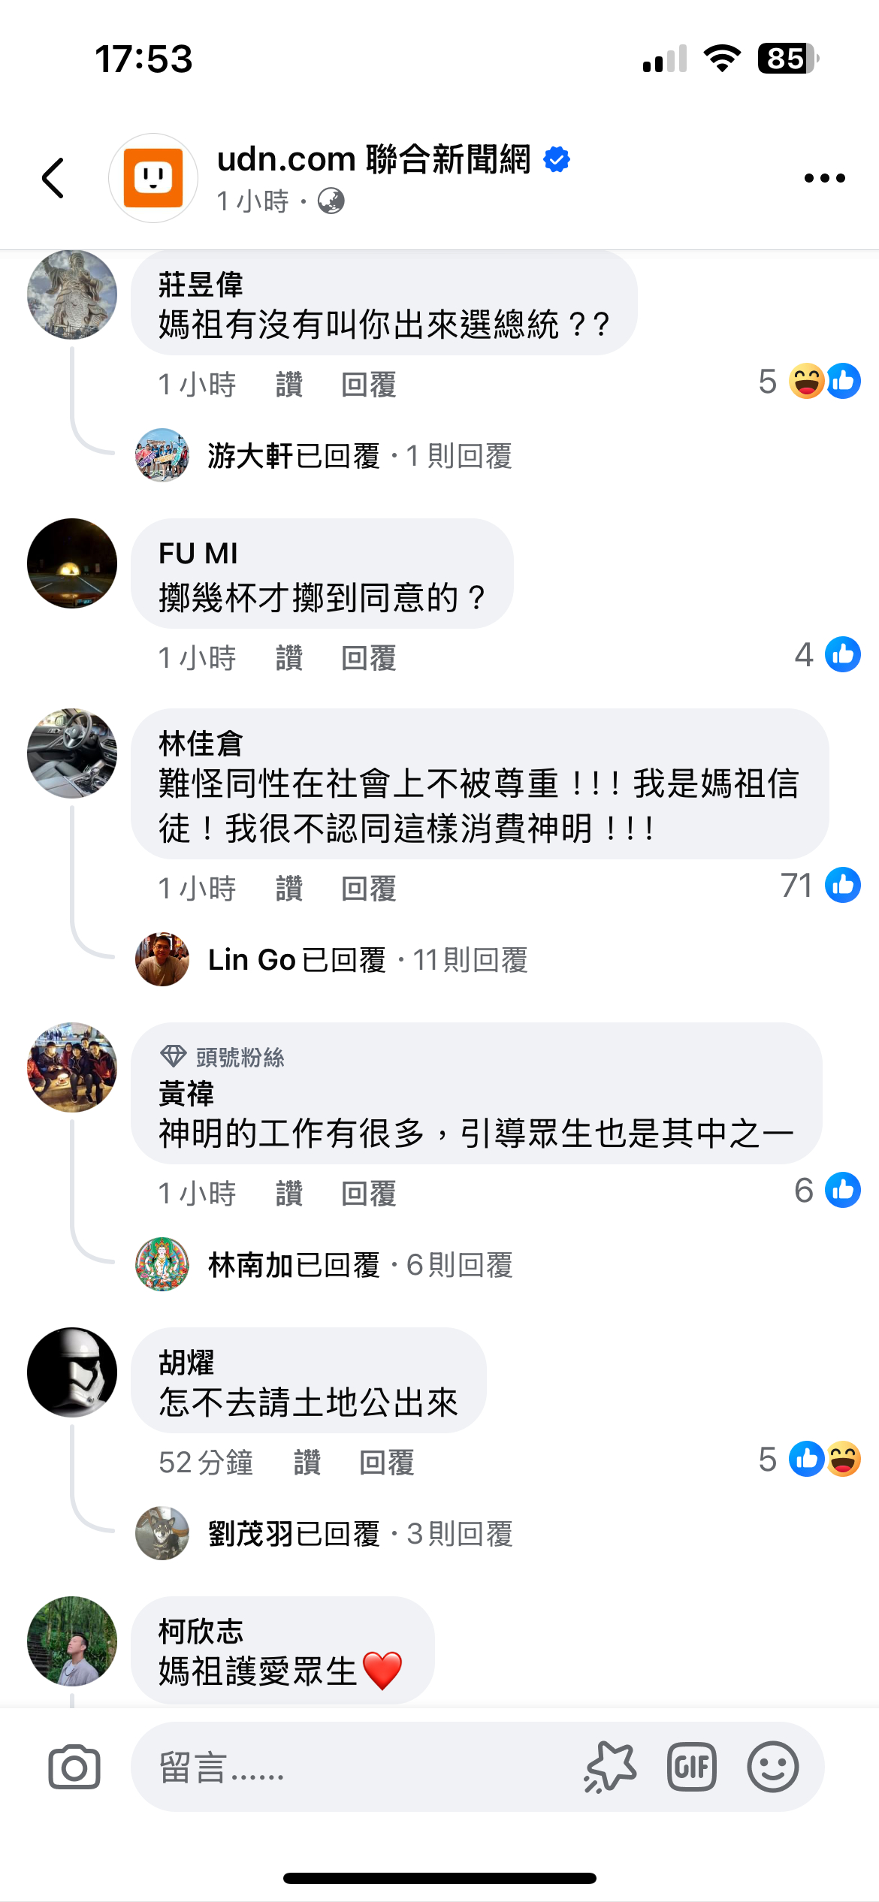Open the GIF picker icon

point(691,1767)
